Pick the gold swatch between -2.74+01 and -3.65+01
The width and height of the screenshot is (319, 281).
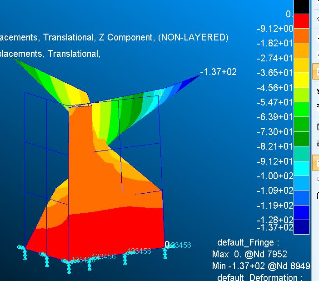301,65
